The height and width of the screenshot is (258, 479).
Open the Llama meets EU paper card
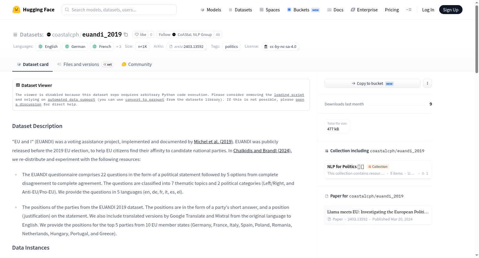pyautogui.click(x=378, y=215)
